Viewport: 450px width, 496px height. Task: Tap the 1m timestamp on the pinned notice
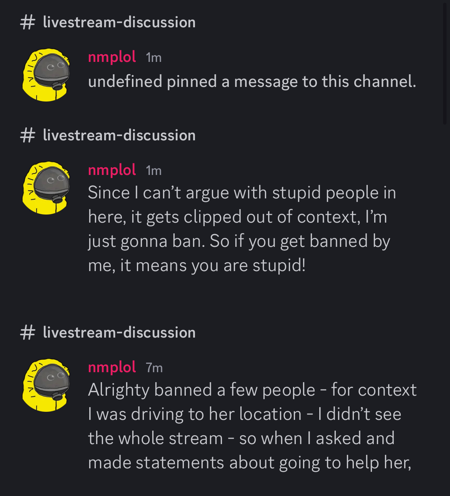(154, 58)
